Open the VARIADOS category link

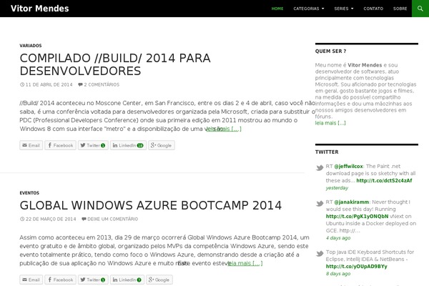(31, 46)
